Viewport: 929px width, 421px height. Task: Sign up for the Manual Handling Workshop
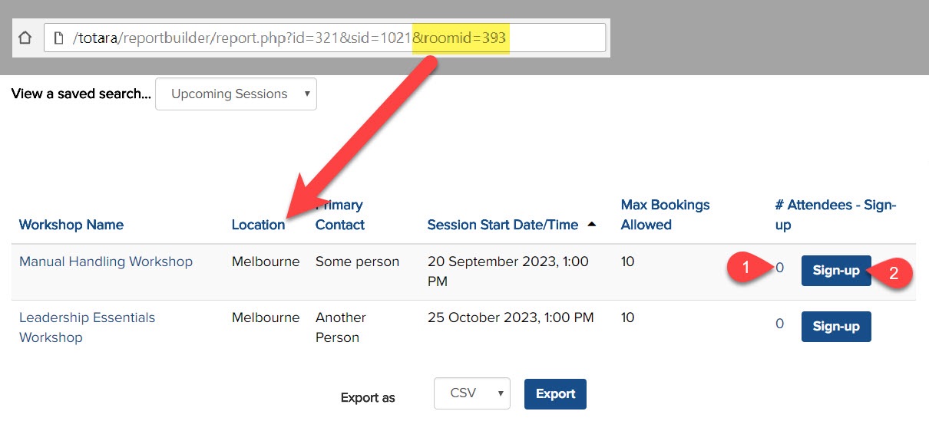(835, 271)
